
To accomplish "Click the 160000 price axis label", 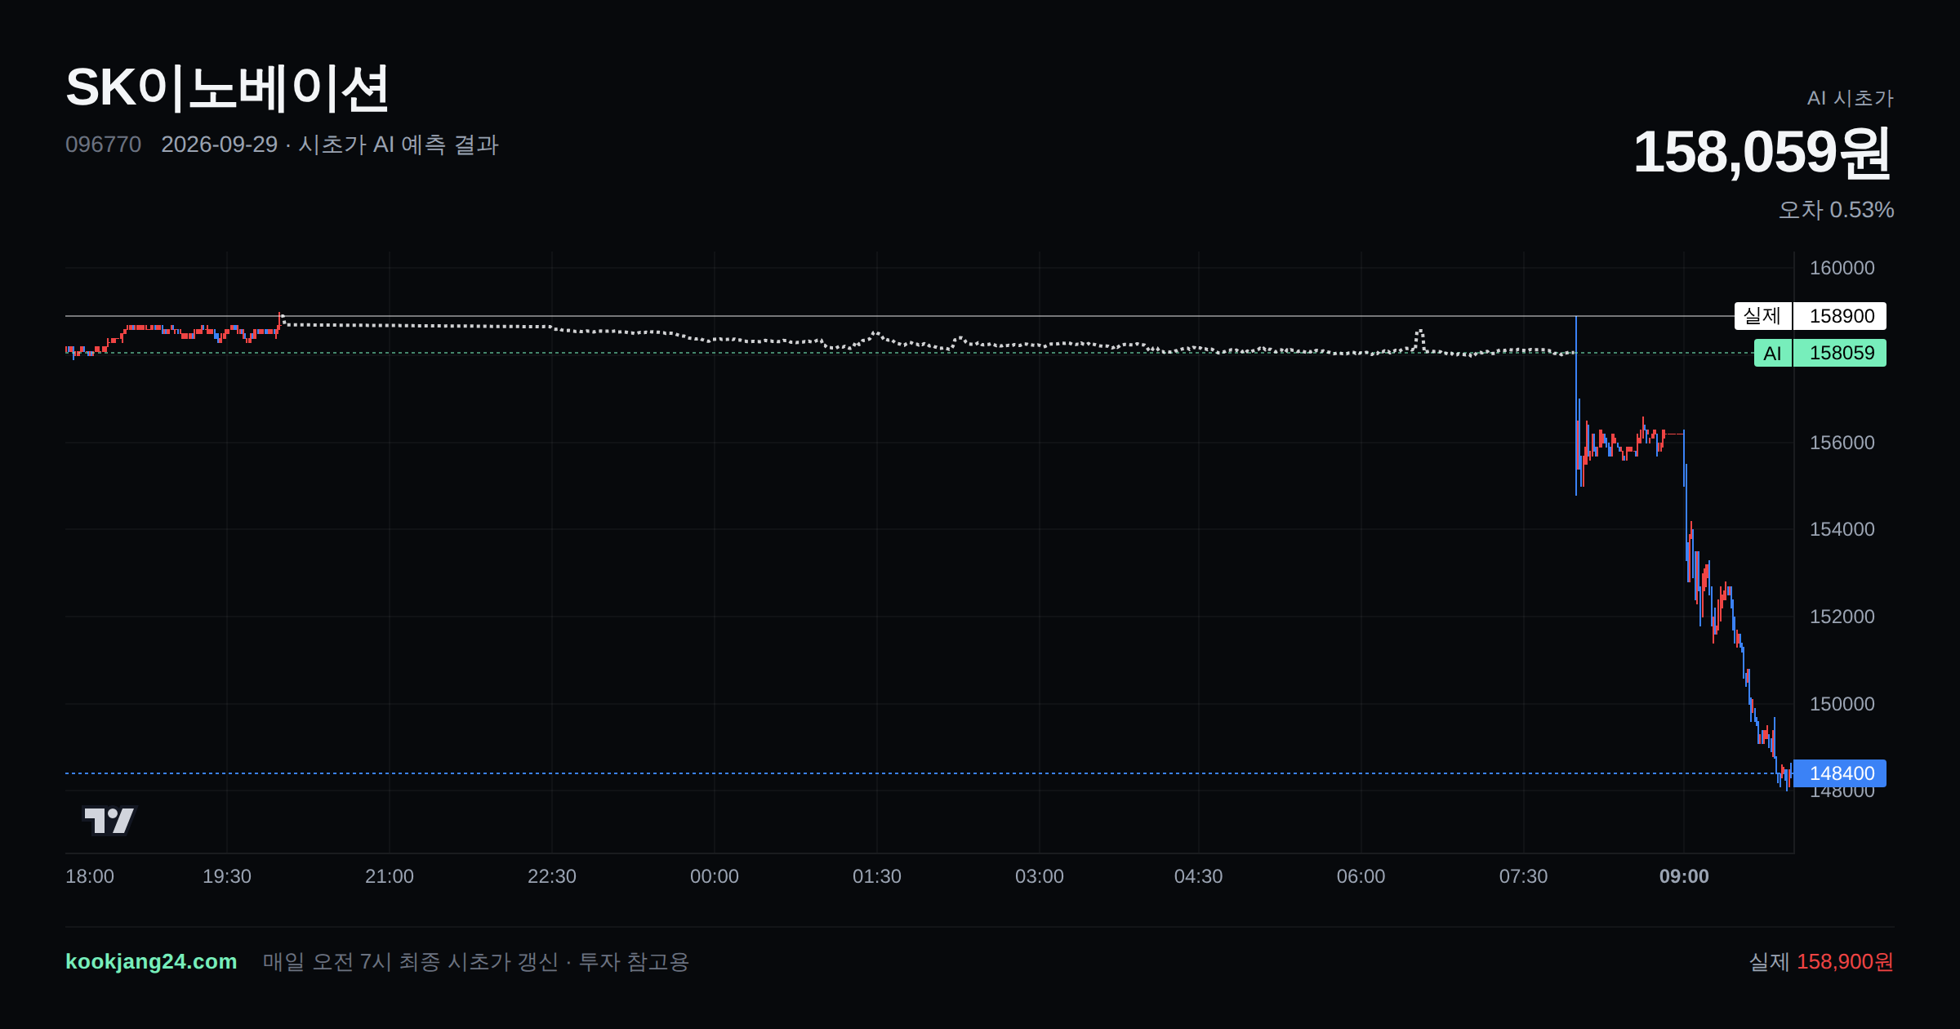I will click(x=1842, y=268).
